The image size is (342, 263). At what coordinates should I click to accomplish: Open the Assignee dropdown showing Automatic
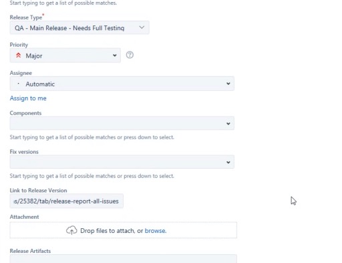tap(122, 84)
